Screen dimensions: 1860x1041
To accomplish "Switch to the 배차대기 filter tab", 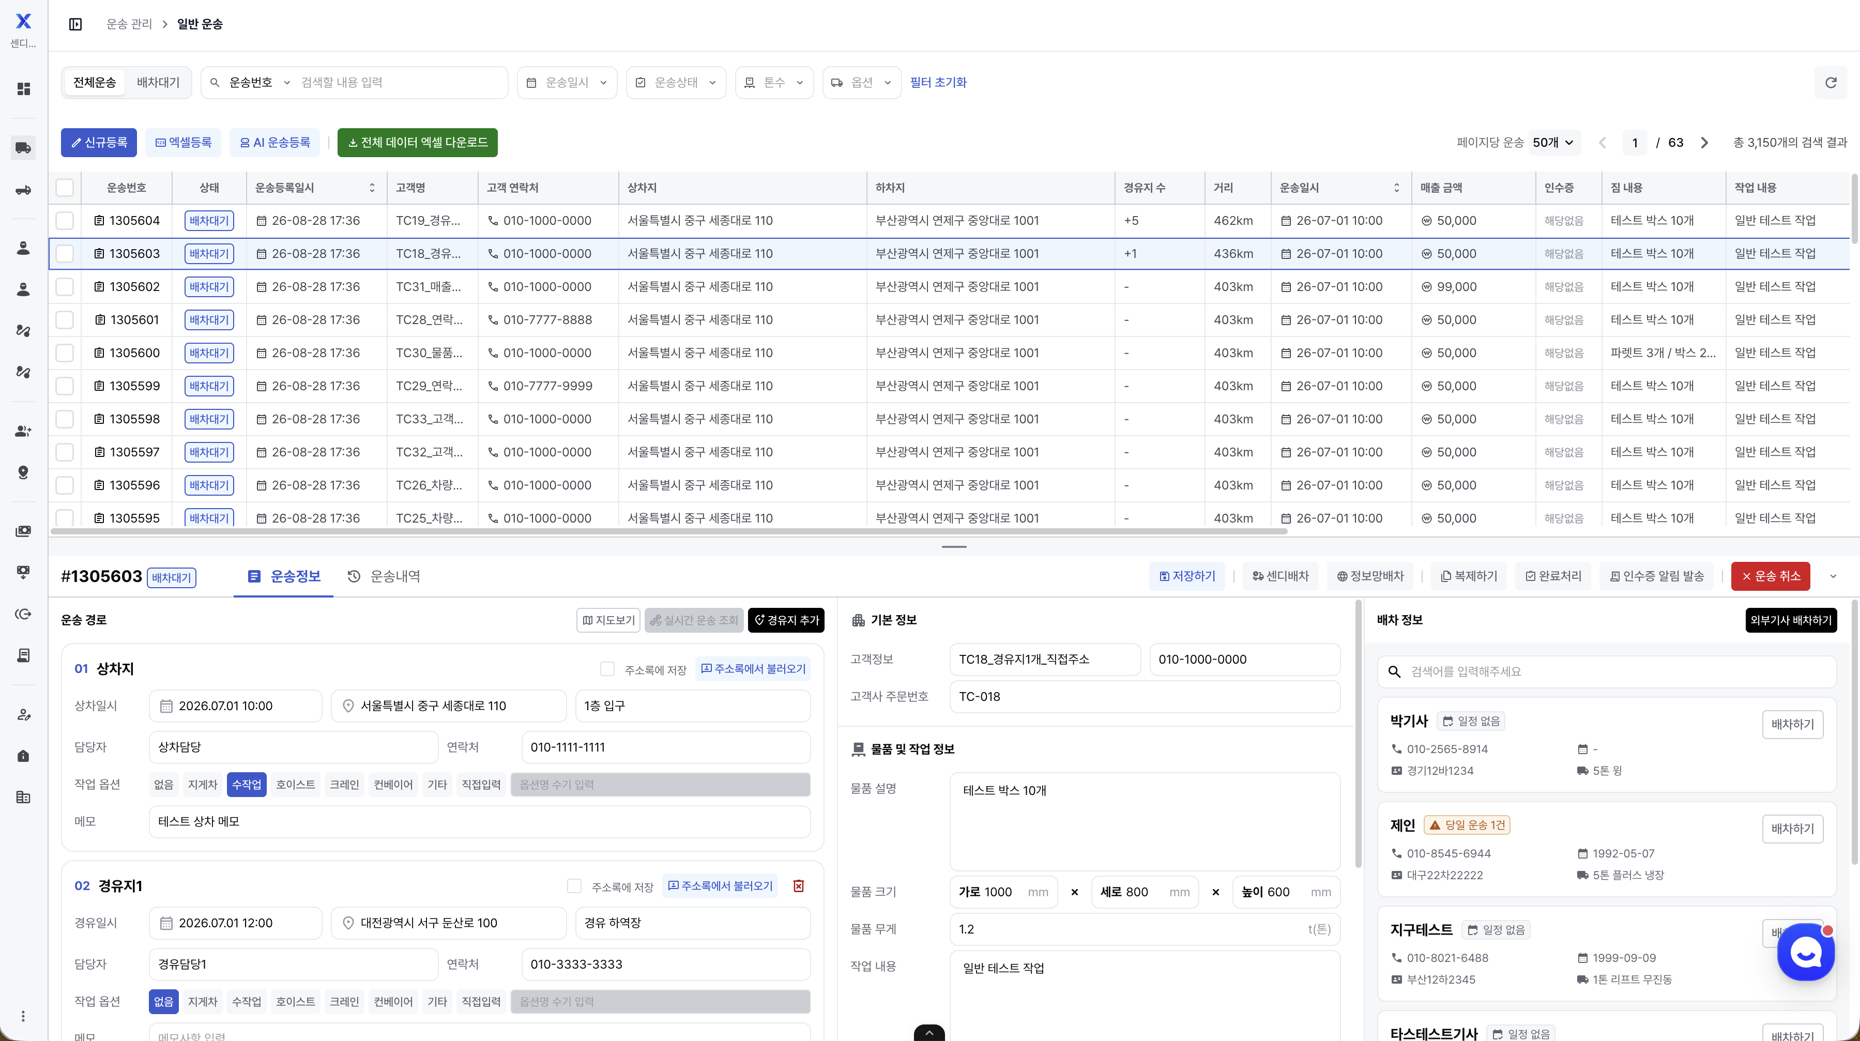I will coord(158,82).
